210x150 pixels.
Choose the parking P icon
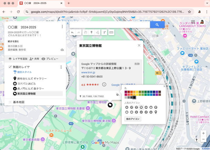(156, 107)
